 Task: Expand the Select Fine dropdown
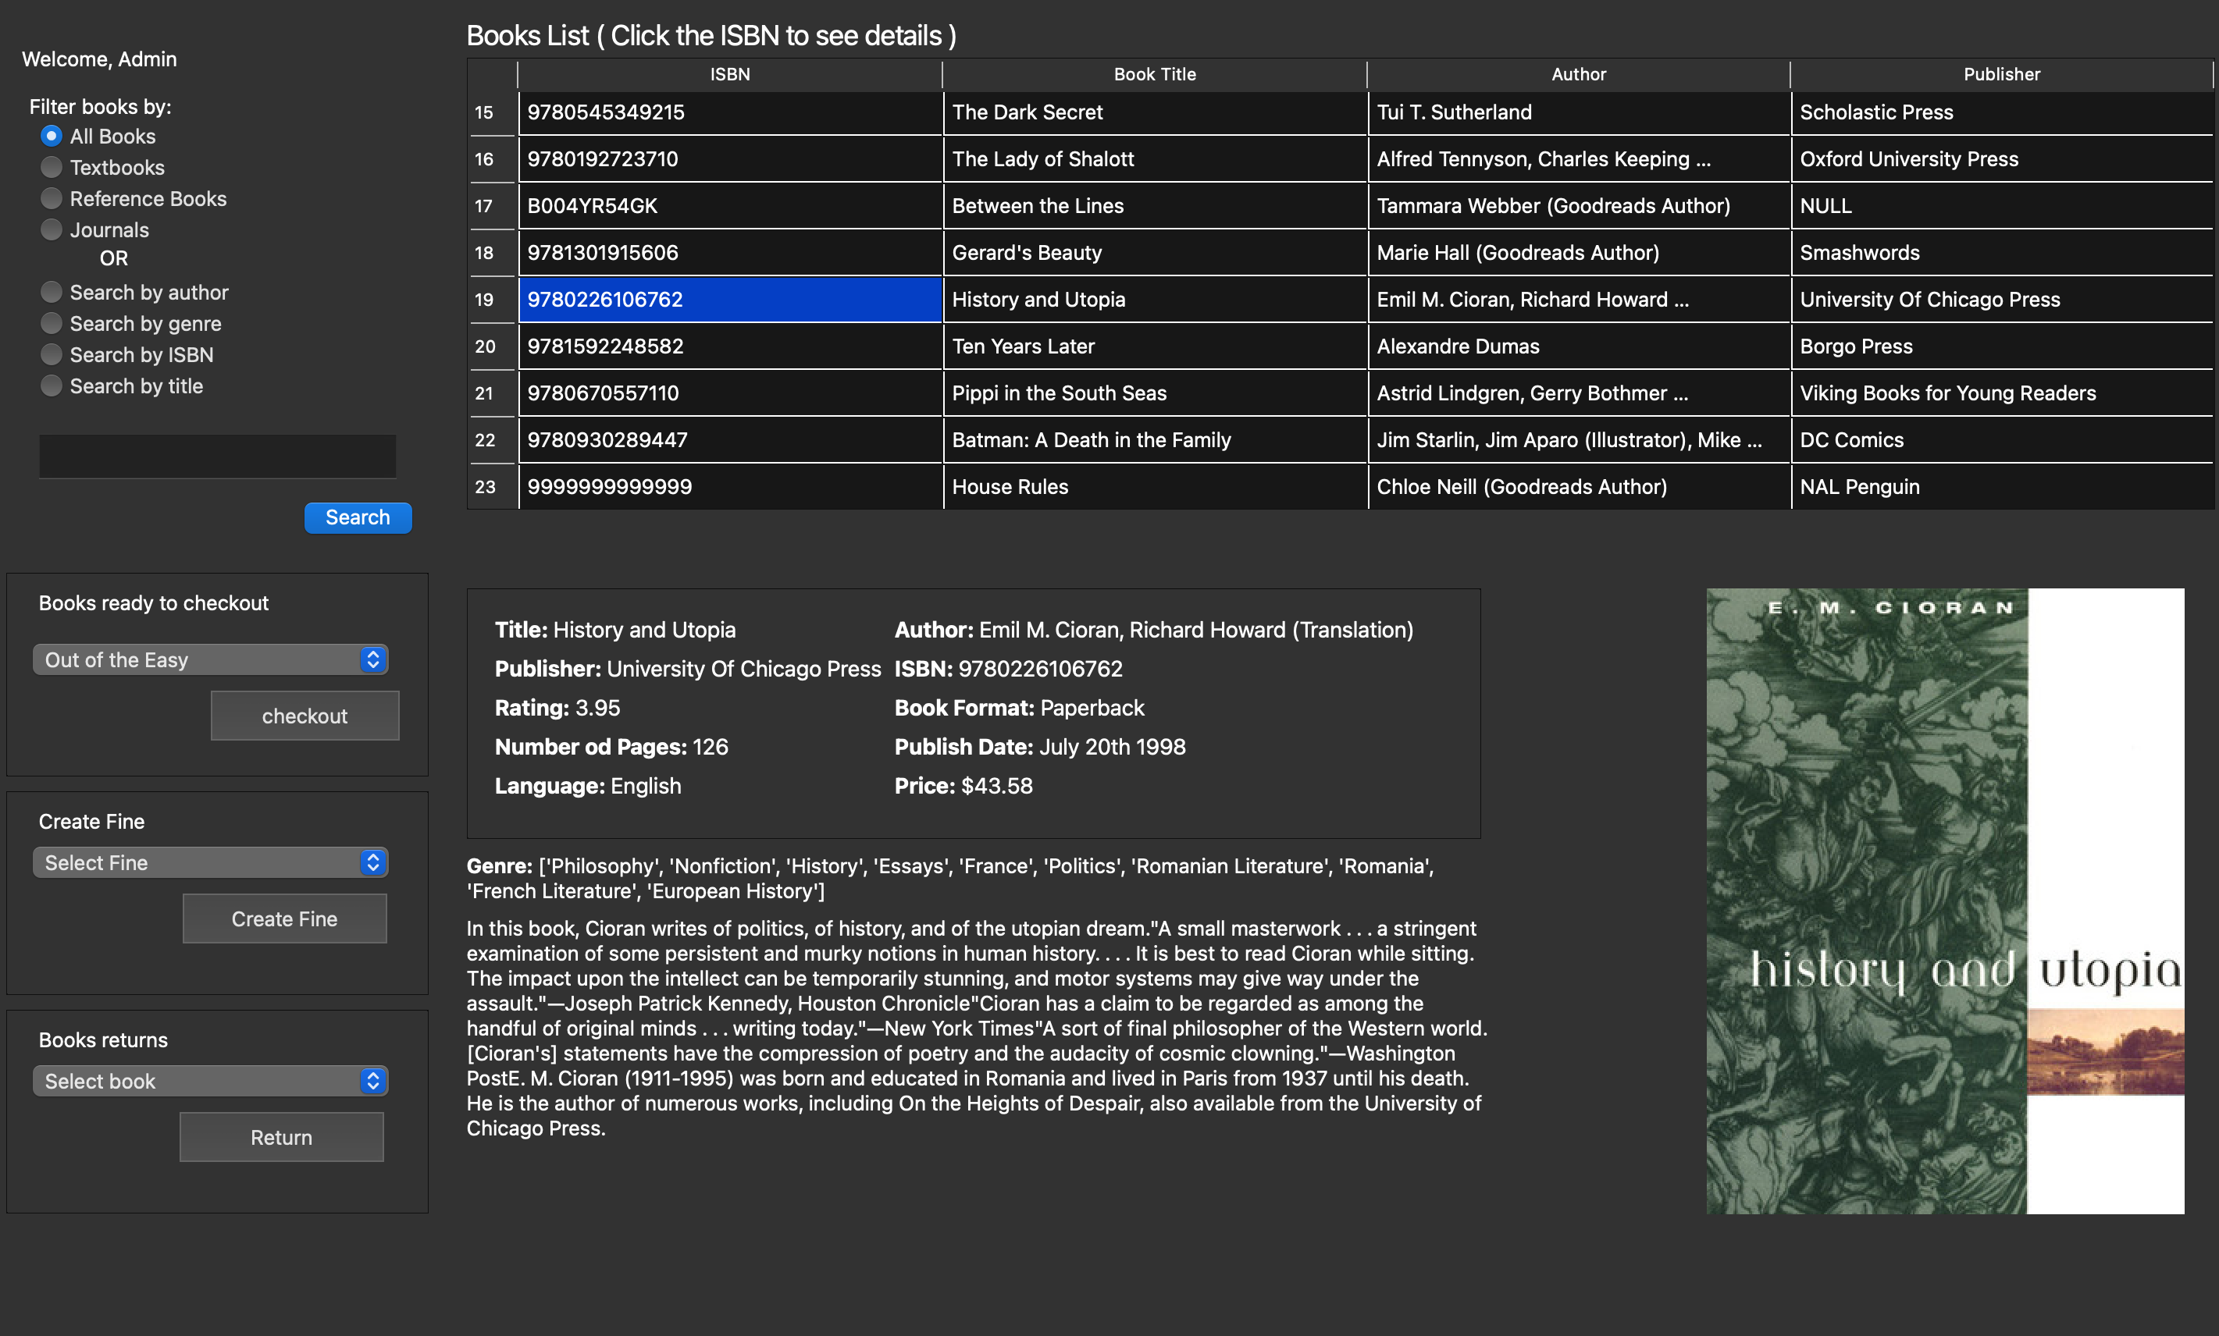point(210,862)
